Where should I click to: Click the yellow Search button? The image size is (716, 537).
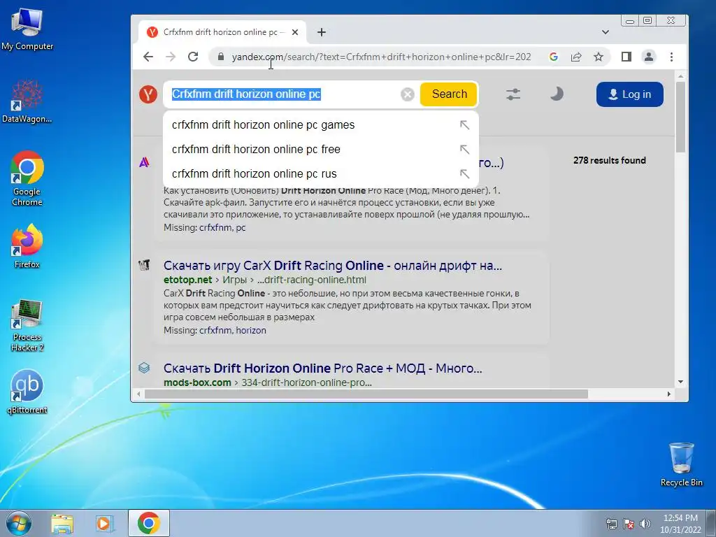click(448, 94)
